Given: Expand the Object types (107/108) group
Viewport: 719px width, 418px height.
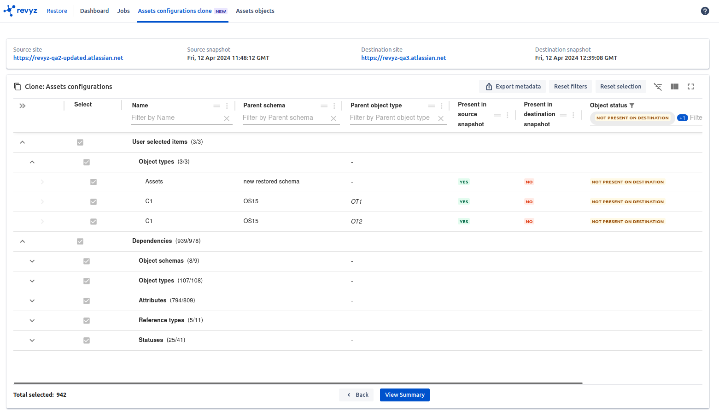Looking at the screenshot, I should [x=32, y=281].
